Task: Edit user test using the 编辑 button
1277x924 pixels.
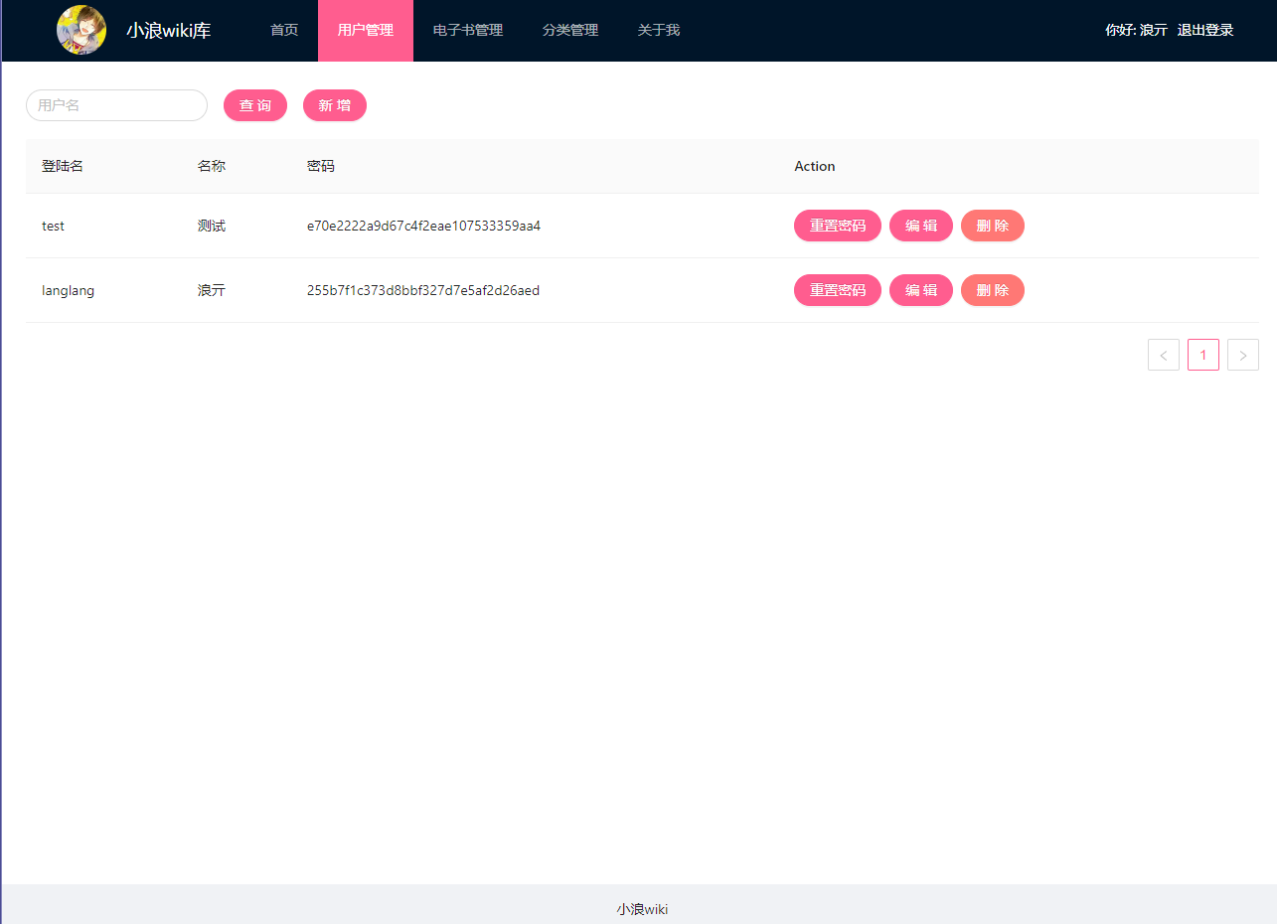Action: [920, 226]
